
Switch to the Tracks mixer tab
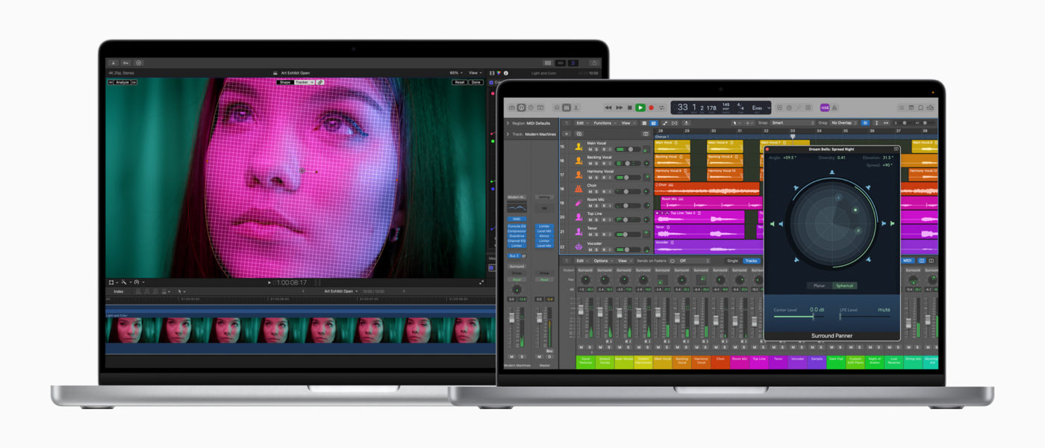click(x=751, y=261)
